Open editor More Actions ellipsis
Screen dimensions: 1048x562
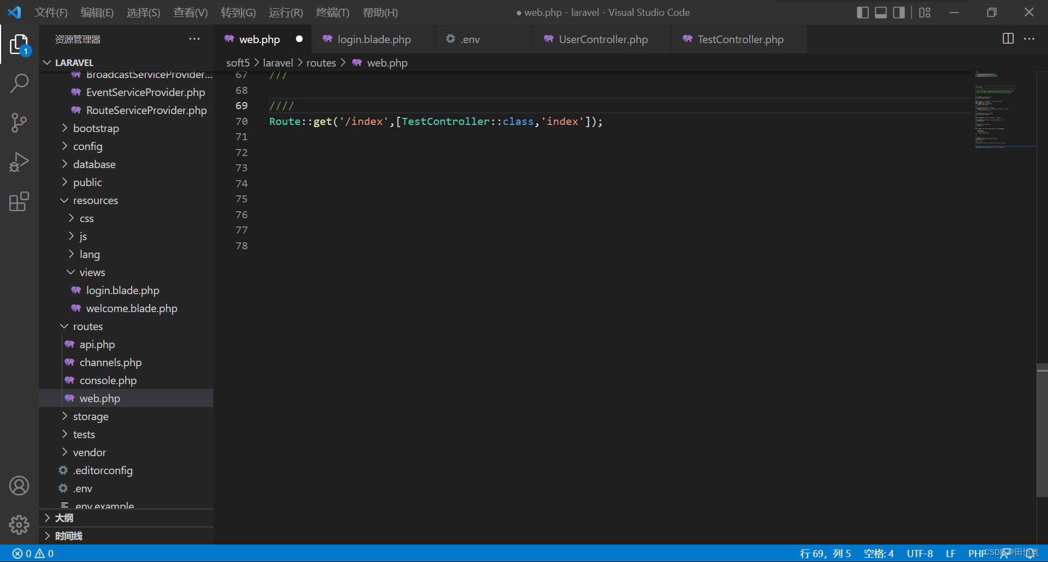(x=1029, y=39)
